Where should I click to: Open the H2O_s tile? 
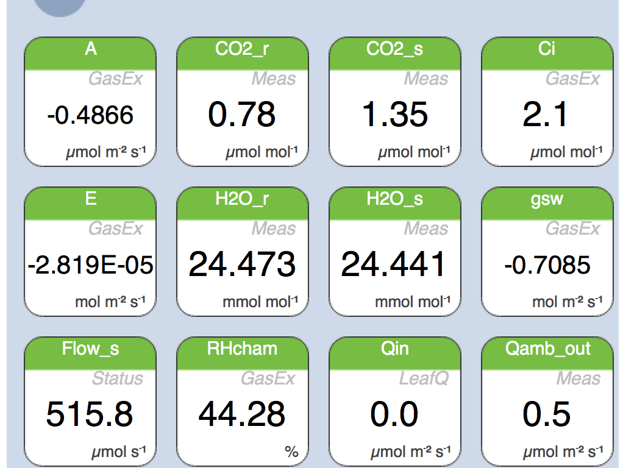coord(395,252)
